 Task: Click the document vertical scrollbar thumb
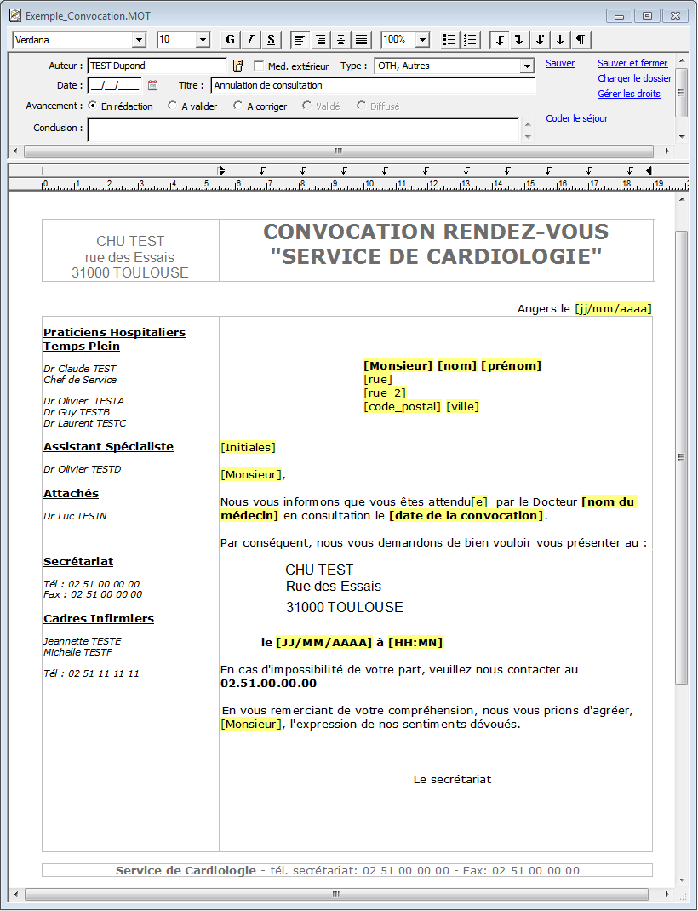coord(682,457)
